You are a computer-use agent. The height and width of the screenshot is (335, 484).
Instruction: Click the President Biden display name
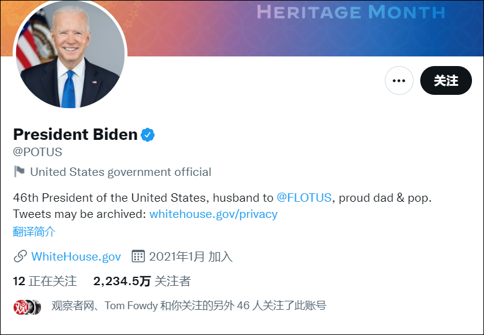point(75,134)
